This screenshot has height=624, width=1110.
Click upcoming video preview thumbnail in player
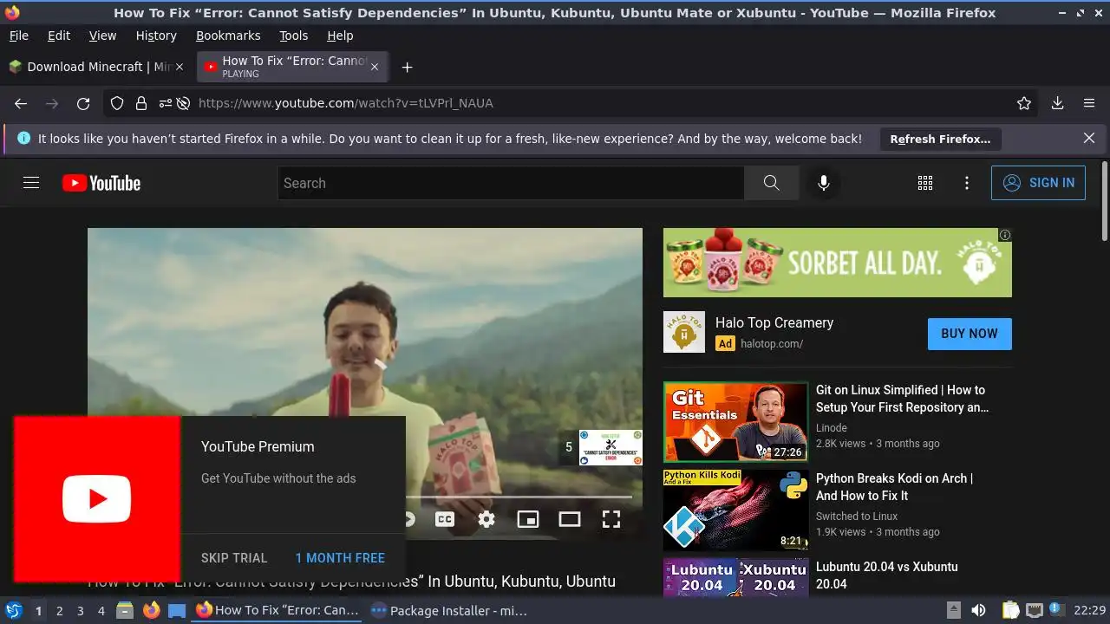[x=610, y=447]
